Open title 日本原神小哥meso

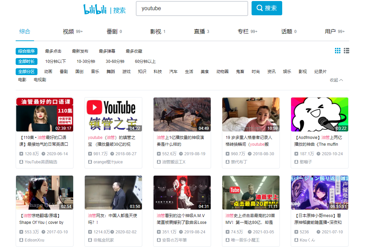[x=318, y=219]
